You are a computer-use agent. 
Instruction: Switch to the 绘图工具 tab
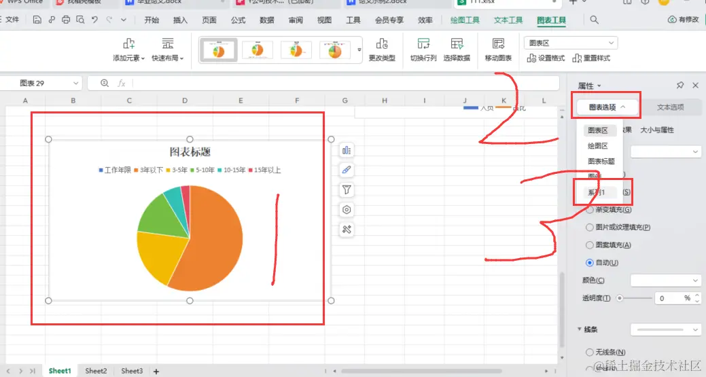(x=465, y=20)
